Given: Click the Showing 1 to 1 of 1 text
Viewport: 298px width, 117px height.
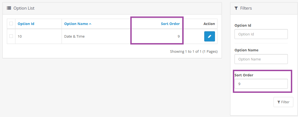Looking at the screenshot, I should (x=194, y=51).
